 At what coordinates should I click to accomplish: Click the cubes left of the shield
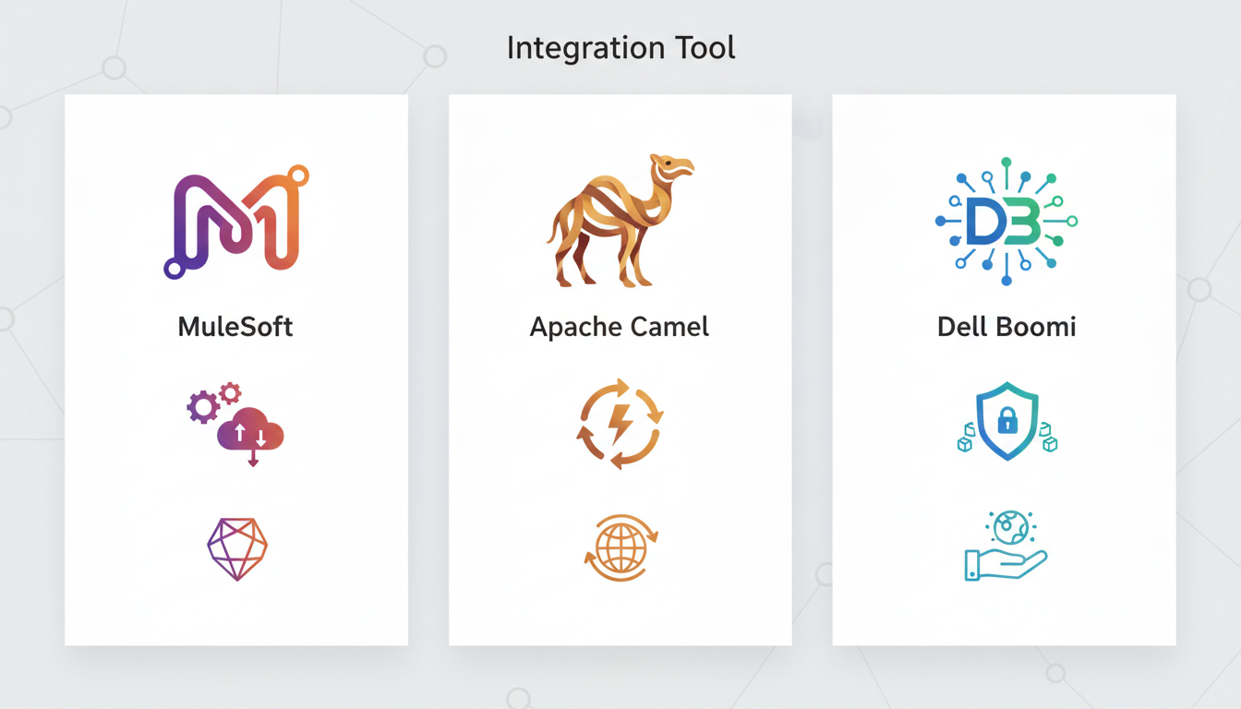coord(966,437)
